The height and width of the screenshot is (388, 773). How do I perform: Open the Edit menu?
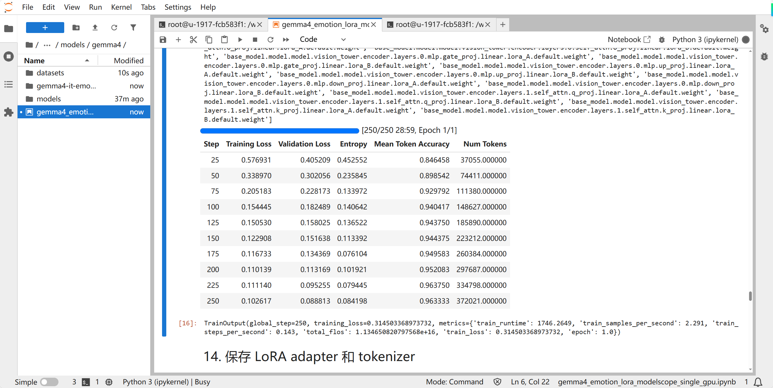48,7
